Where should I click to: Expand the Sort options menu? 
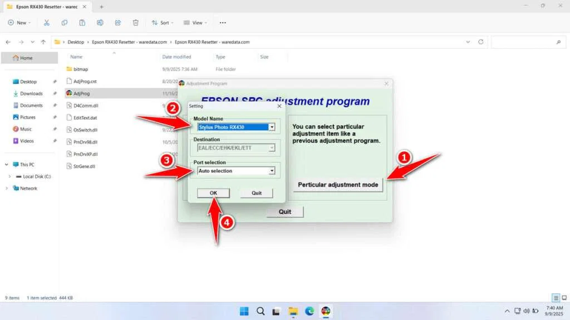(163, 23)
